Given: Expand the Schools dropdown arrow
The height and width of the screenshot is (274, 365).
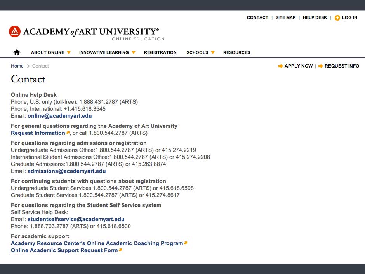Looking at the screenshot, I should (x=212, y=52).
